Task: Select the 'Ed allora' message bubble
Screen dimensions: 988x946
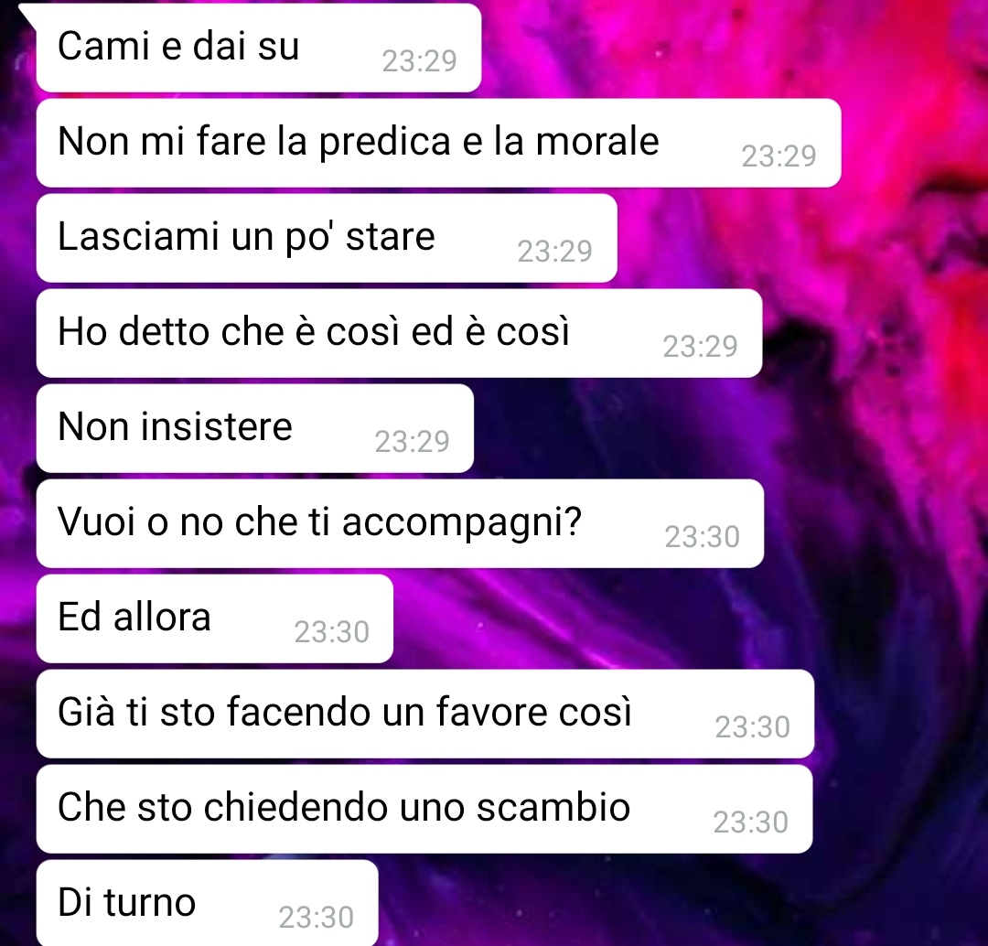Action: pyautogui.click(x=215, y=618)
